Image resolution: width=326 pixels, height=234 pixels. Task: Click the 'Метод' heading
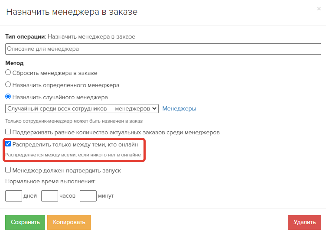(x=14, y=63)
